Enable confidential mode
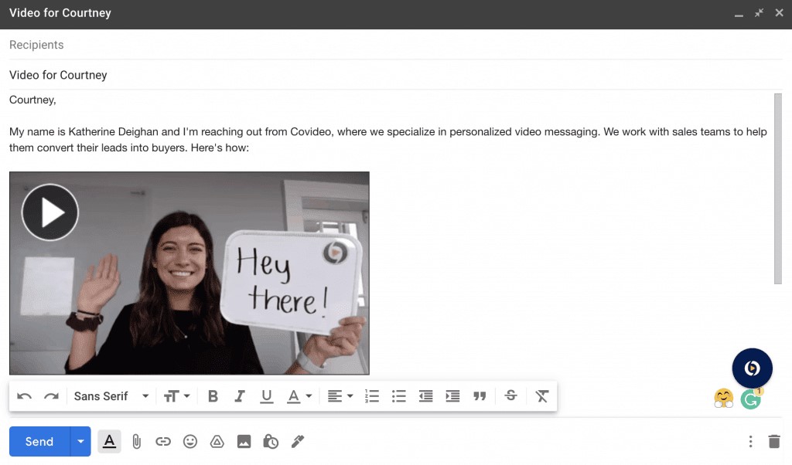792x465 pixels. (x=271, y=441)
